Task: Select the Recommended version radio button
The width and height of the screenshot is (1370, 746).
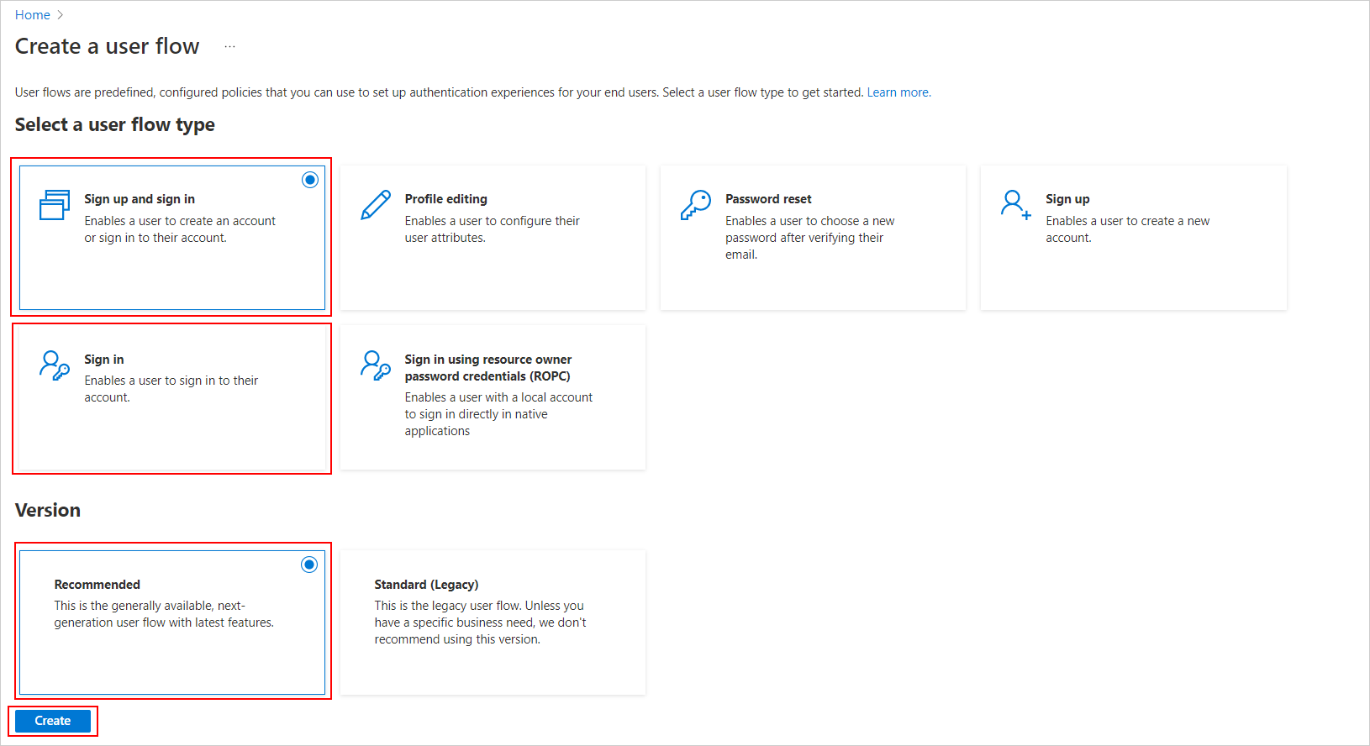Action: point(309,565)
